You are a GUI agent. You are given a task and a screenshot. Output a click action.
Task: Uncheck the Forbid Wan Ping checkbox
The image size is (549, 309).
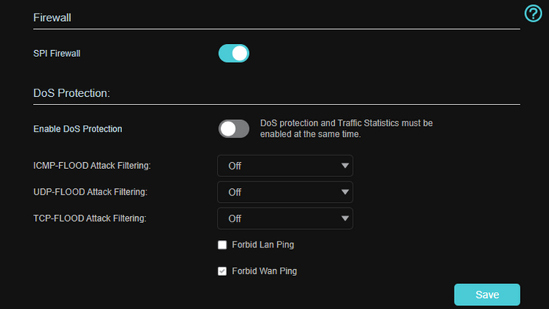222,271
